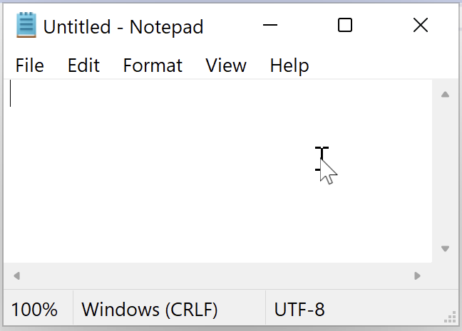Image resolution: width=462 pixels, height=331 pixels.
Task: Click the Windows (CRLF) line ending indicator
Action: click(x=150, y=310)
